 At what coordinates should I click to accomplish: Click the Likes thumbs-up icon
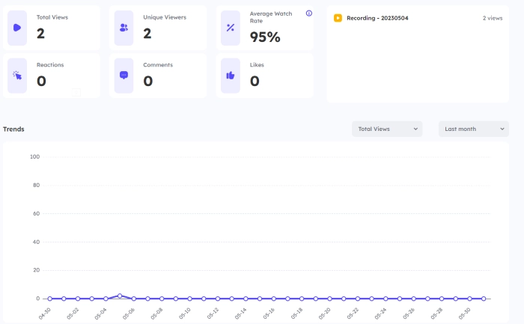pyautogui.click(x=231, y=76)
